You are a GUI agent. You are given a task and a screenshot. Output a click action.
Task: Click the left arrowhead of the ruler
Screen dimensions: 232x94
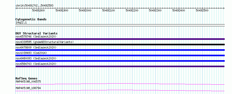coord(16,8)
